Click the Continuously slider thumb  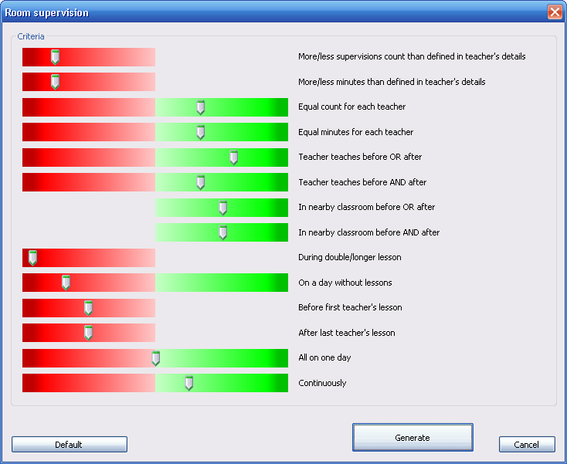tap(188, 383)
